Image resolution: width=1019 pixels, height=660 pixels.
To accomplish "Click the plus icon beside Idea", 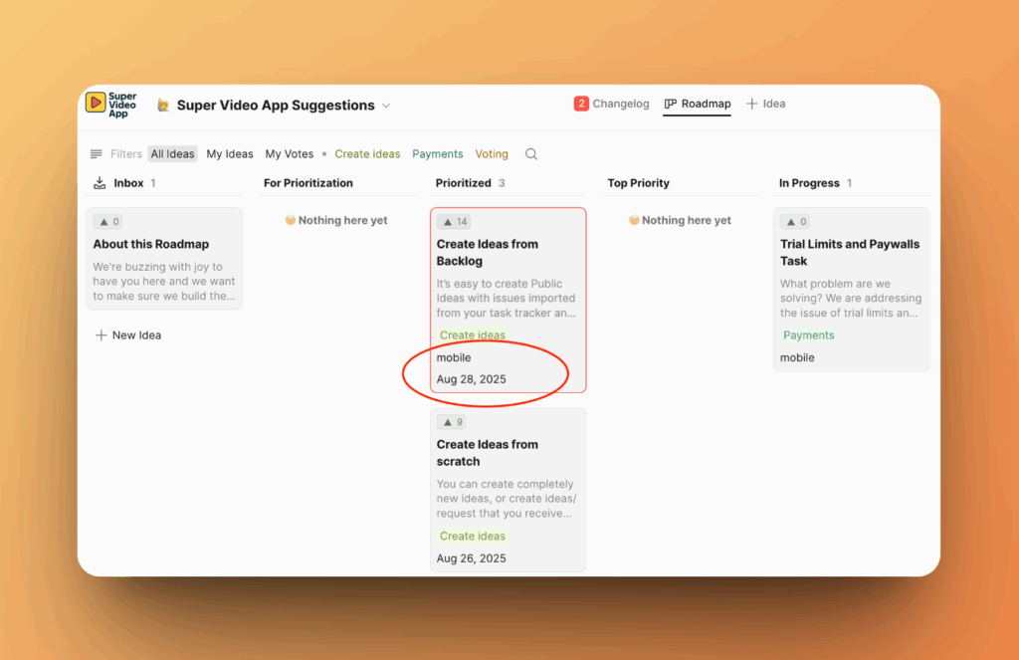I will pyautogui.click(x=752, y=104).
